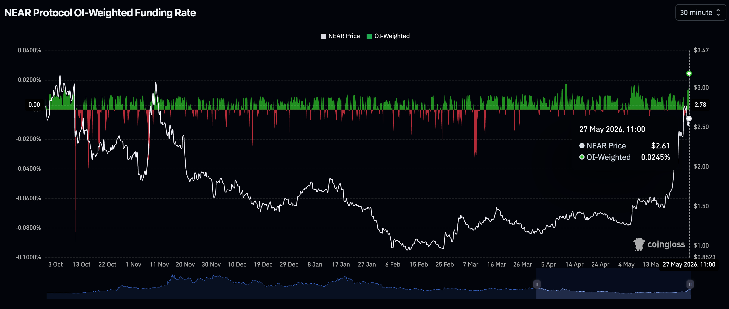Viewport: 729px width, 309px height.
Task: Click the '20 Nov' date label
Action: (x=185, y=264)
